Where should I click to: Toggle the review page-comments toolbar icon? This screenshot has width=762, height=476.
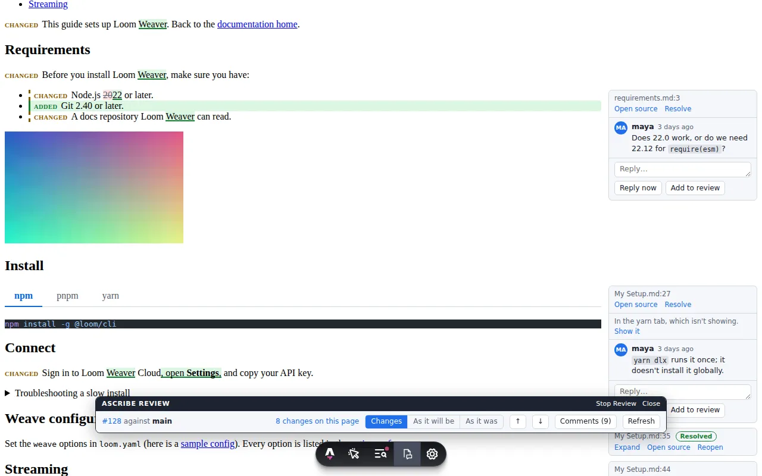click(407, 454)
